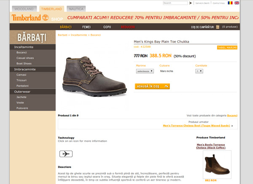Click the 882 RON price text
Image resolution: width=253 pixels, height=184 pixels.
click(211, 180)
